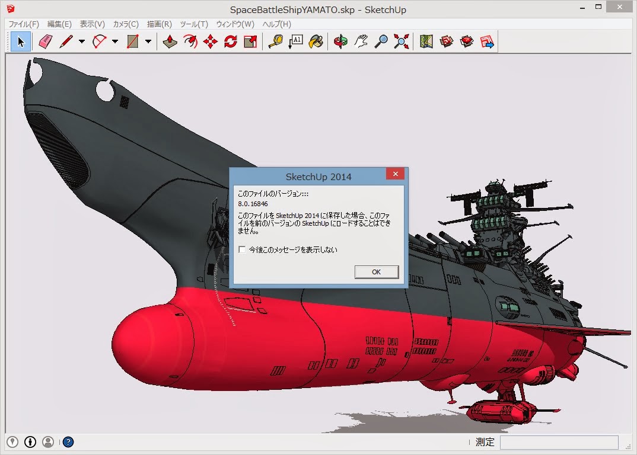Select the Arc tool

tap(99, 41)
